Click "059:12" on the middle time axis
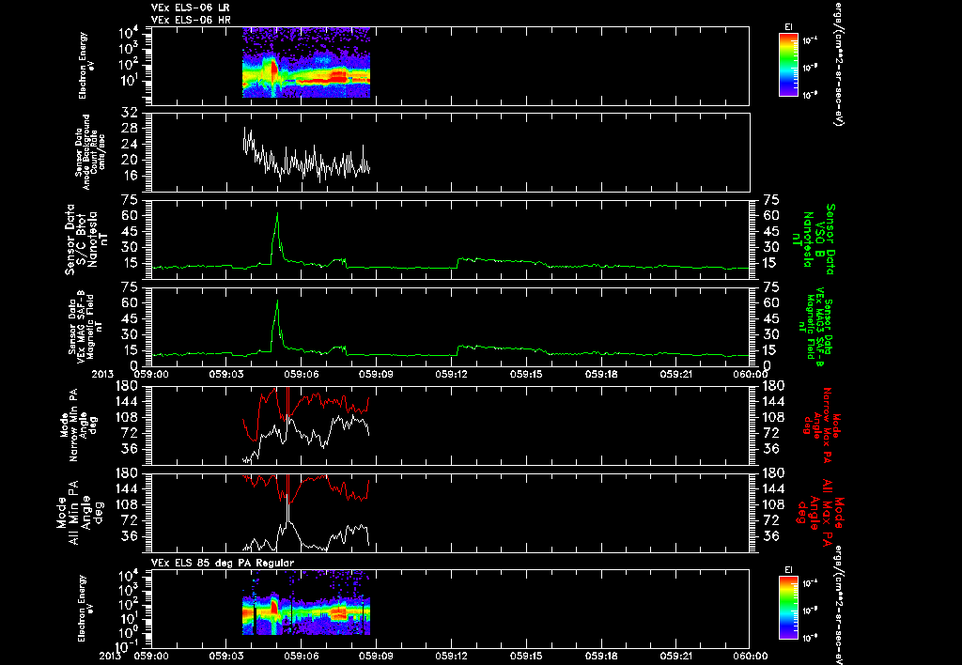The width and height of the screenshot is (962, 665). click(451, 374)
